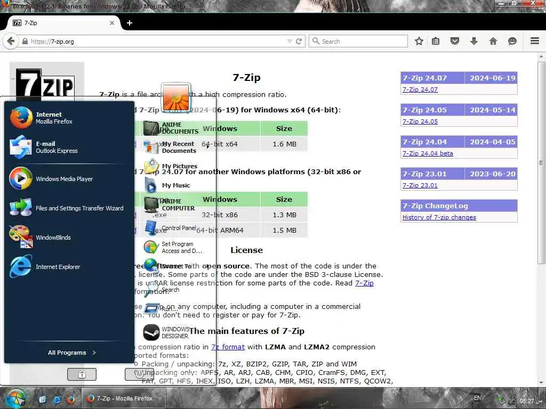Click the EN language indicator

pos(477,398)
